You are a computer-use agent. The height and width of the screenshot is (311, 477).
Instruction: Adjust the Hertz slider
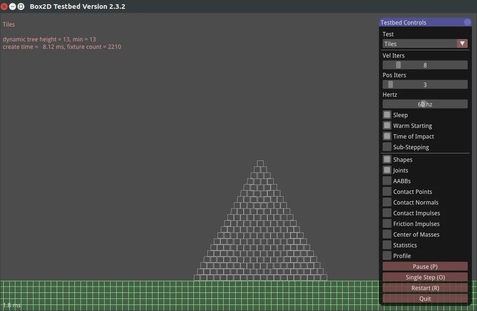pos(425,104)
